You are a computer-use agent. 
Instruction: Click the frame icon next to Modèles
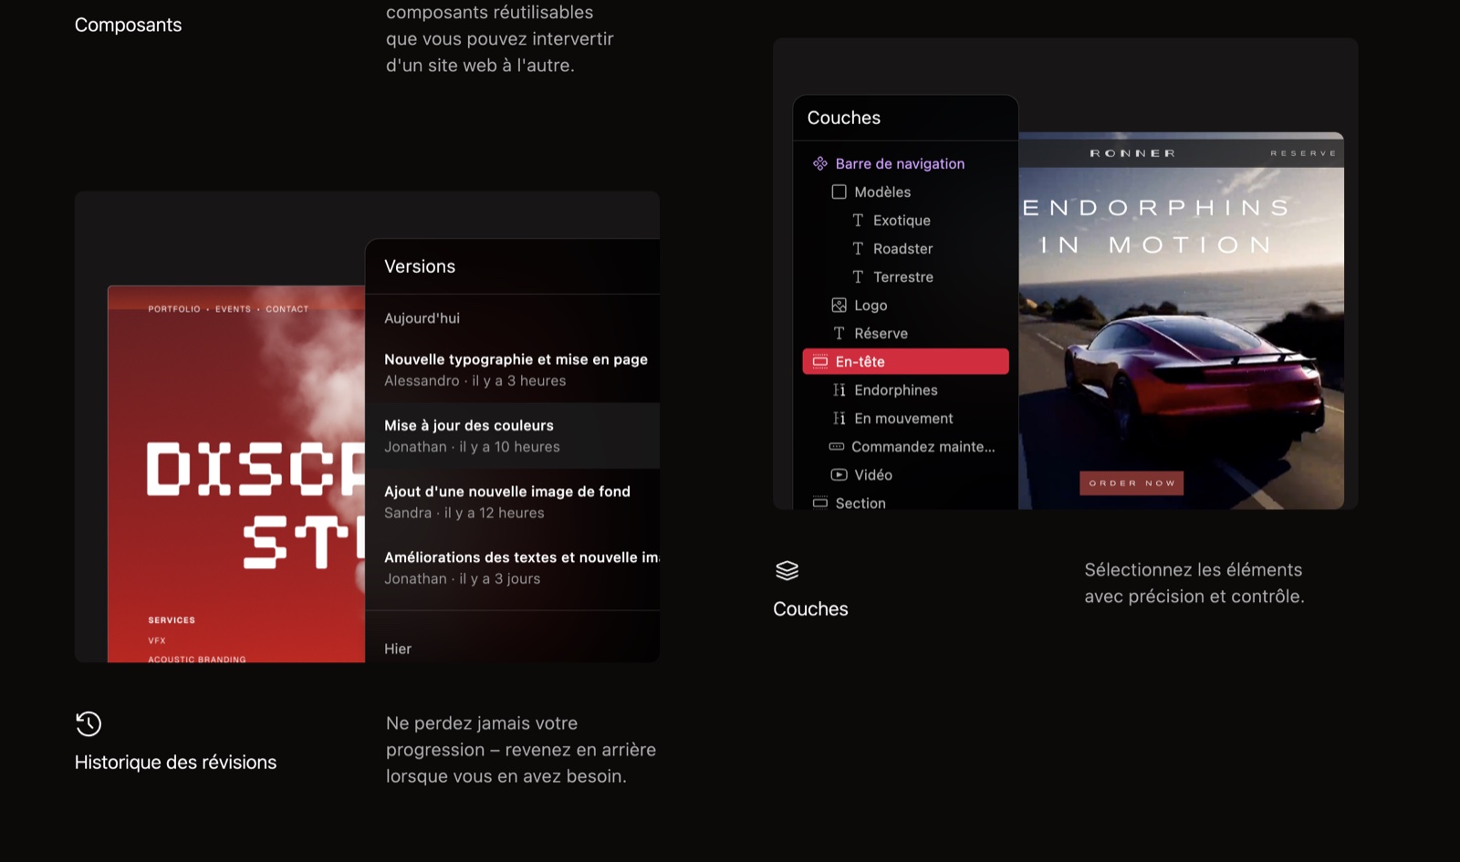839,192
